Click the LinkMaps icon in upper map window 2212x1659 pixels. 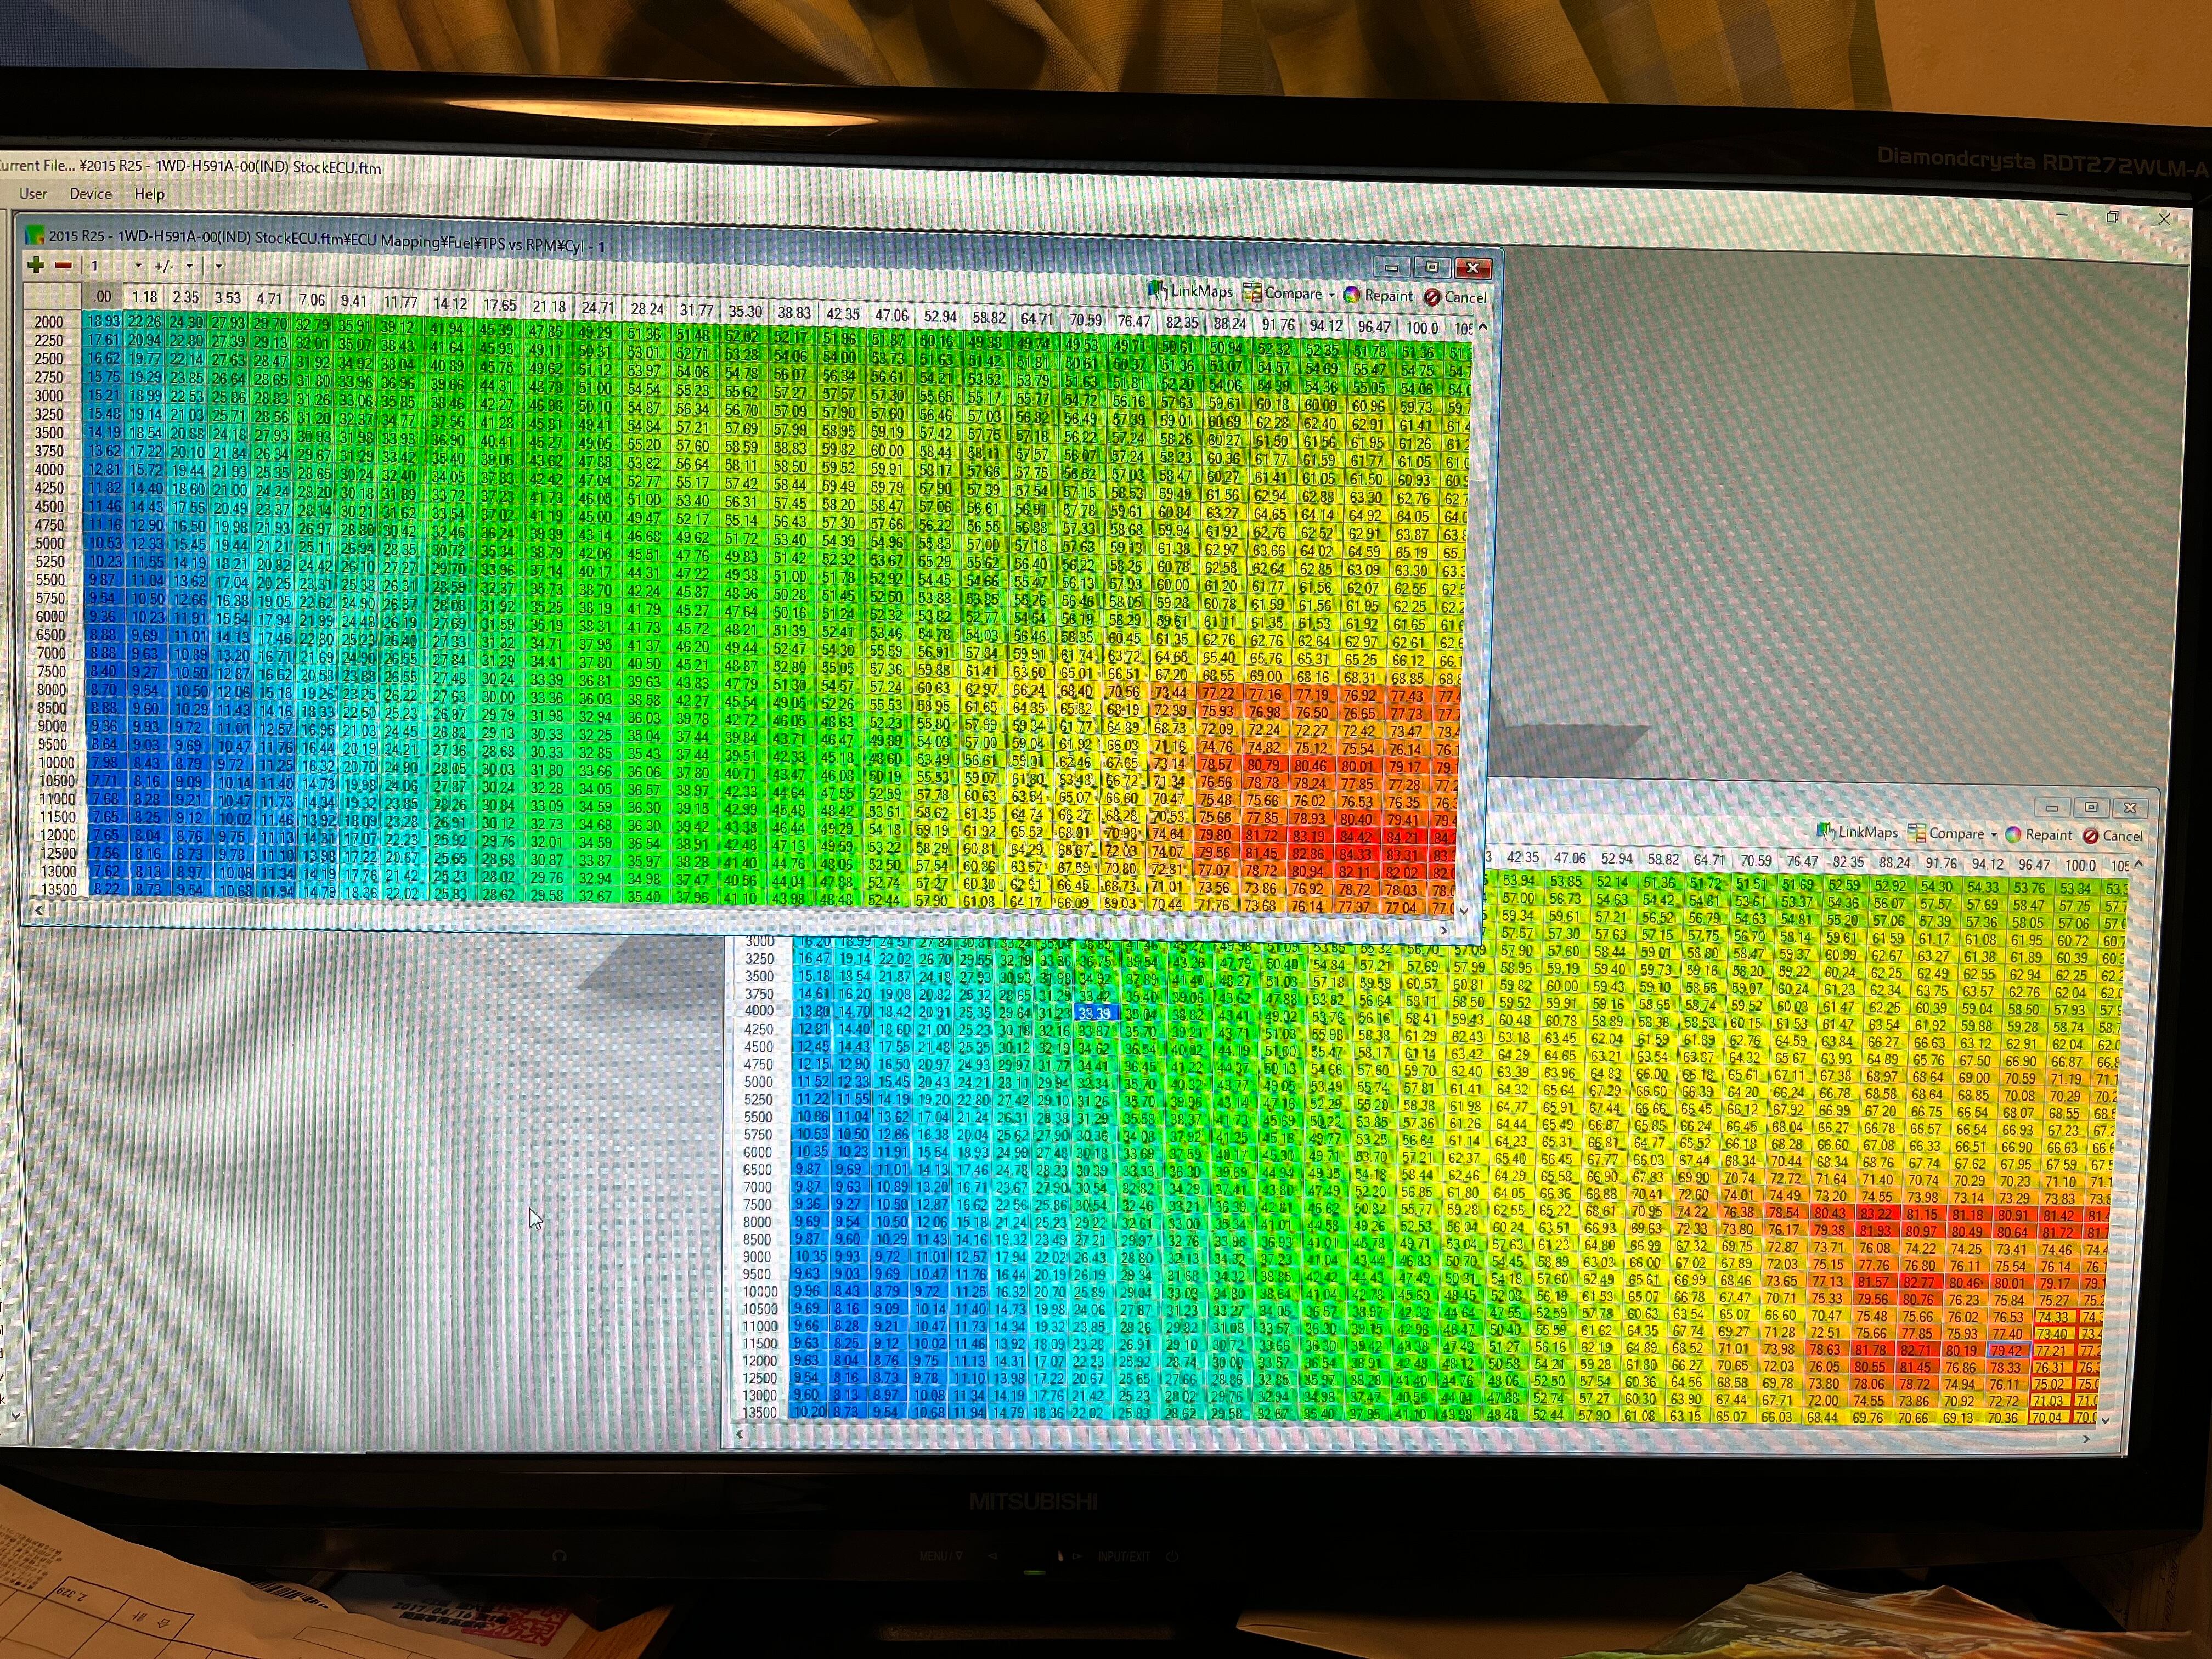[1157, 291]
